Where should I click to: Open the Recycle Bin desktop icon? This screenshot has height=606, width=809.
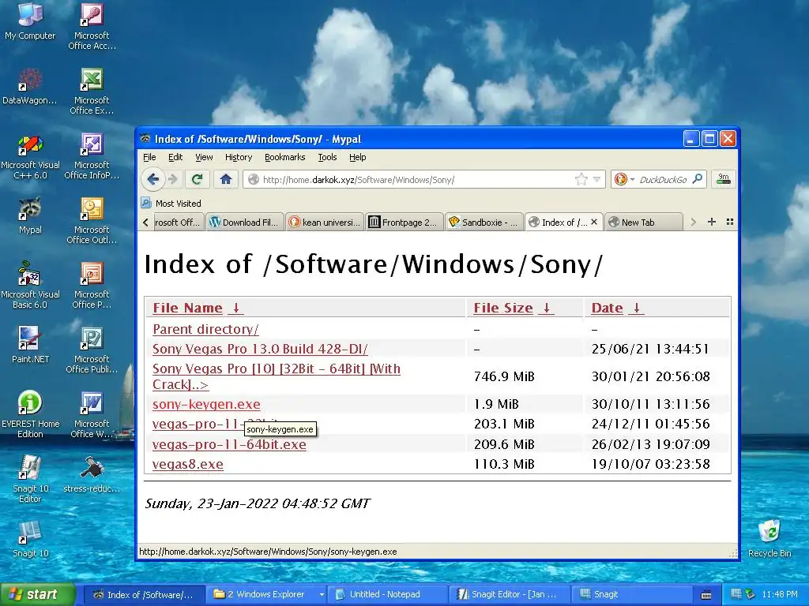click(x=769, y=538)
